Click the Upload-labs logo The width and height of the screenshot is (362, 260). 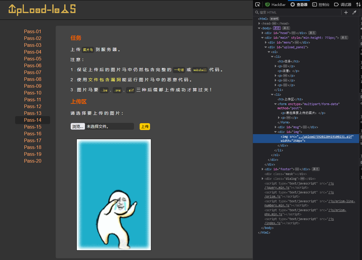click(42, 9)
